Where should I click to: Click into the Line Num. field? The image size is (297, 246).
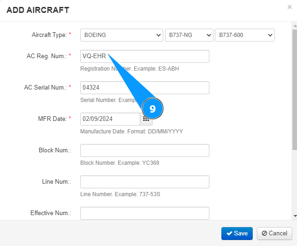[x=144, y=182]
